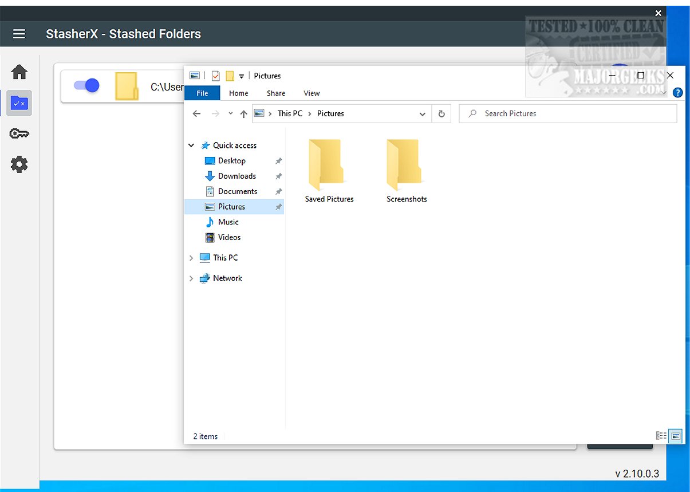Click Explorer help question mark icon

pyautogui.click(x=678, y=92)
